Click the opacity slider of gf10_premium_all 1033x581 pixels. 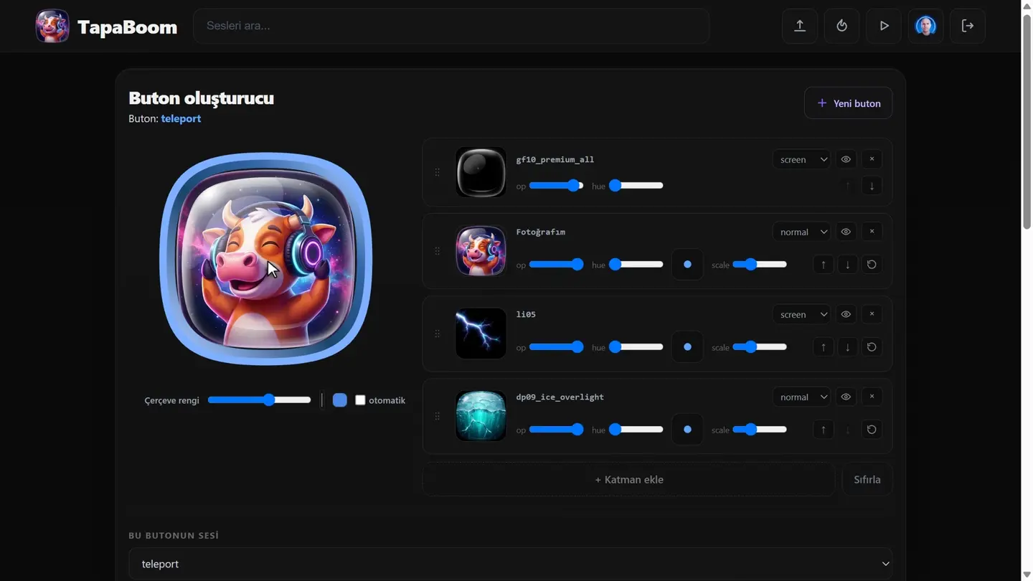pyautogui.click(x=556, y=186)
